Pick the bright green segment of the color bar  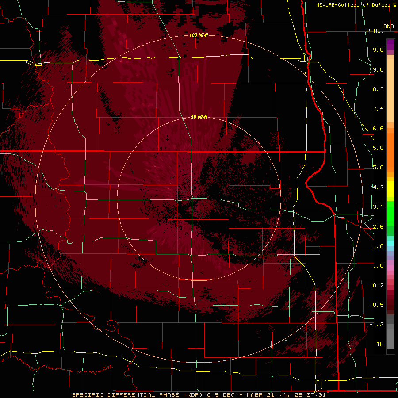[390, 213]
